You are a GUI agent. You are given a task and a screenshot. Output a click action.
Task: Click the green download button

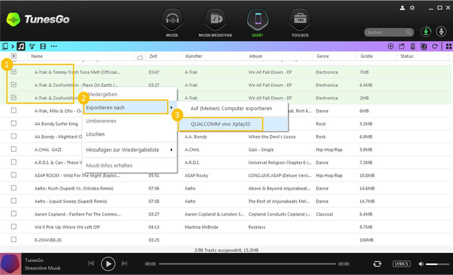(426, 32)
